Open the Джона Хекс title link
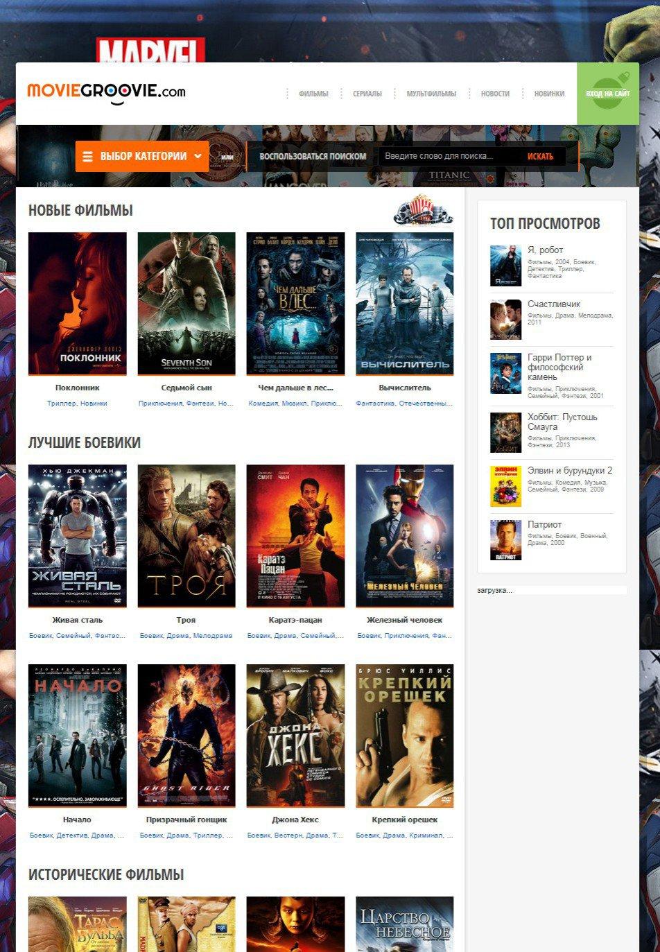 [295, 820]
